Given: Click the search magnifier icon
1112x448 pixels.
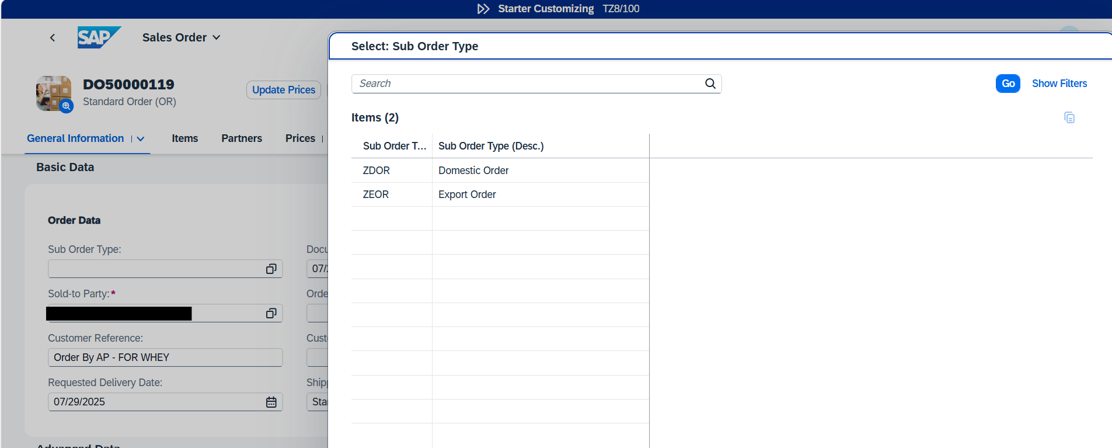Looking at the screenshot, I should (x=710, y=84).
